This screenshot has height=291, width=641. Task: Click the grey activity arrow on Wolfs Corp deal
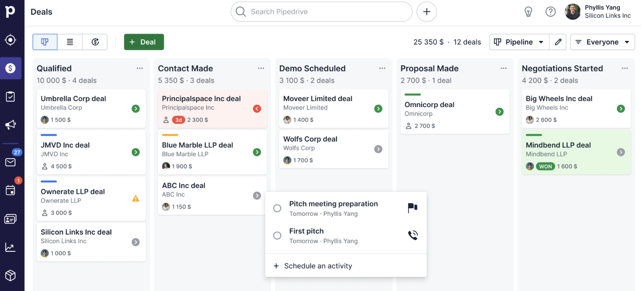pos(378,149)
